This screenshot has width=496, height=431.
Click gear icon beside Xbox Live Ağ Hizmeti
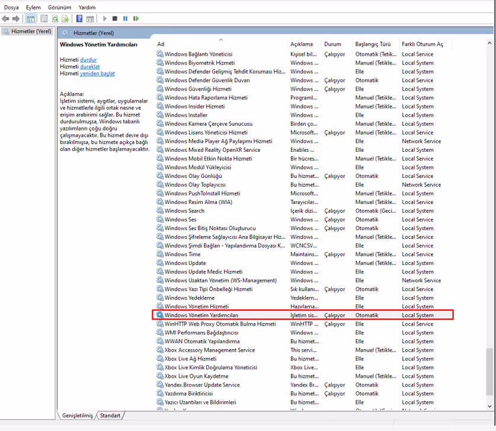coord(160,359)
